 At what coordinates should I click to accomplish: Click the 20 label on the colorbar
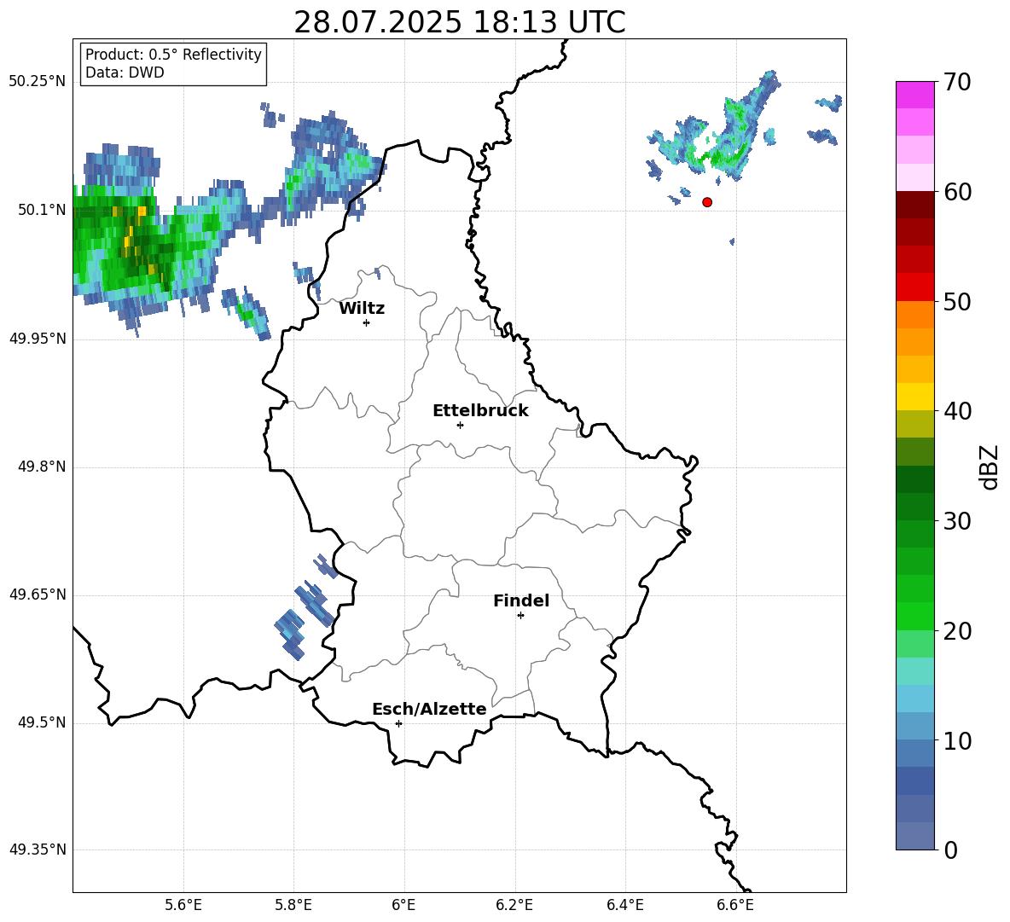coord(957,631)
